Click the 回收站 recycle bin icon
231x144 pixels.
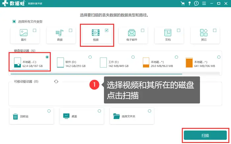(16, 116)
